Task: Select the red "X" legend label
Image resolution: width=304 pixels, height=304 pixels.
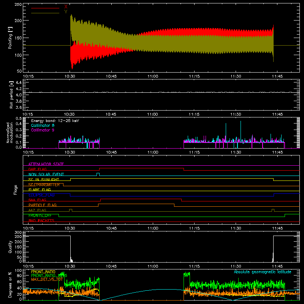Action: point(66,7)
